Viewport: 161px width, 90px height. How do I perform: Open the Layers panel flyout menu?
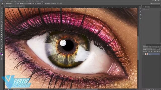(x=160, y=45)
